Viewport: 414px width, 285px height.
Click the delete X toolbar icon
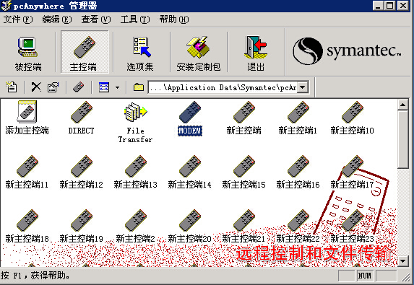(36, 87)
